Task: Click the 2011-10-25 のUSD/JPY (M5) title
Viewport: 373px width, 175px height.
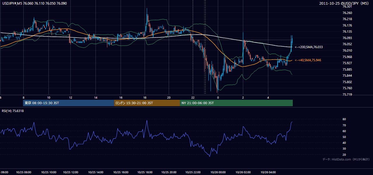Action: (344, 3)
